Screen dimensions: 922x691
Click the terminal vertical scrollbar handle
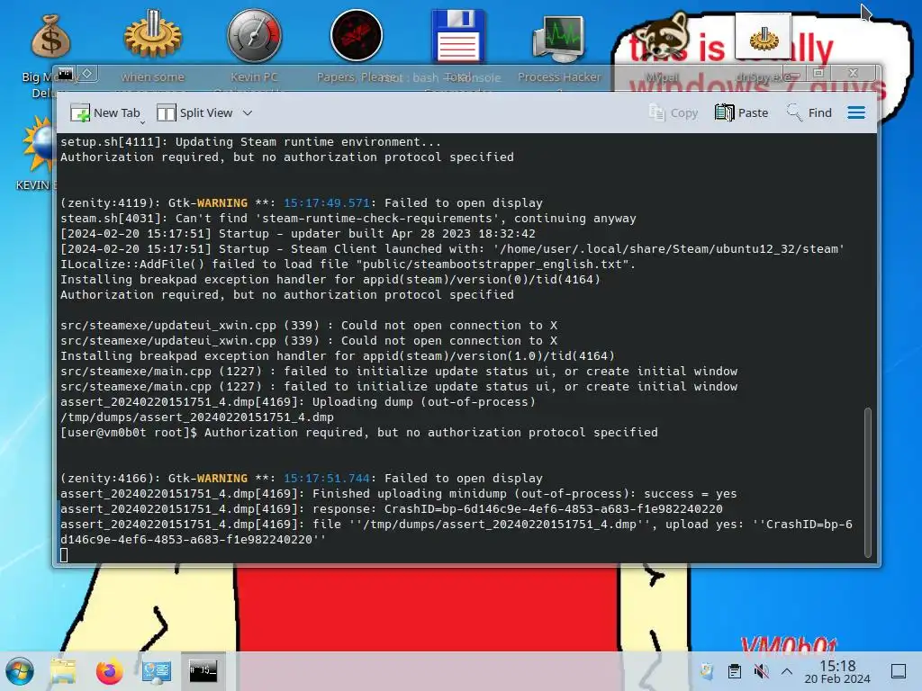(868, 482)
